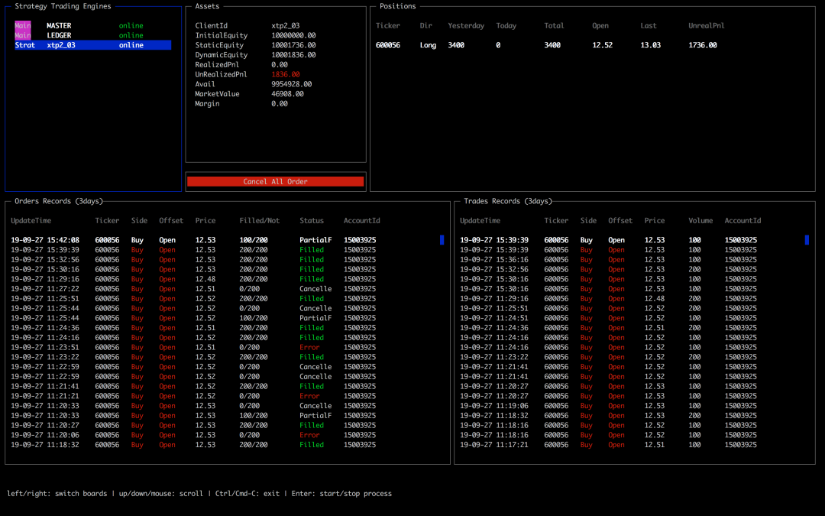The width and height of the screenshot is (825, 516).
Task: Click the online status of MASTER
Action: (131, 26)
